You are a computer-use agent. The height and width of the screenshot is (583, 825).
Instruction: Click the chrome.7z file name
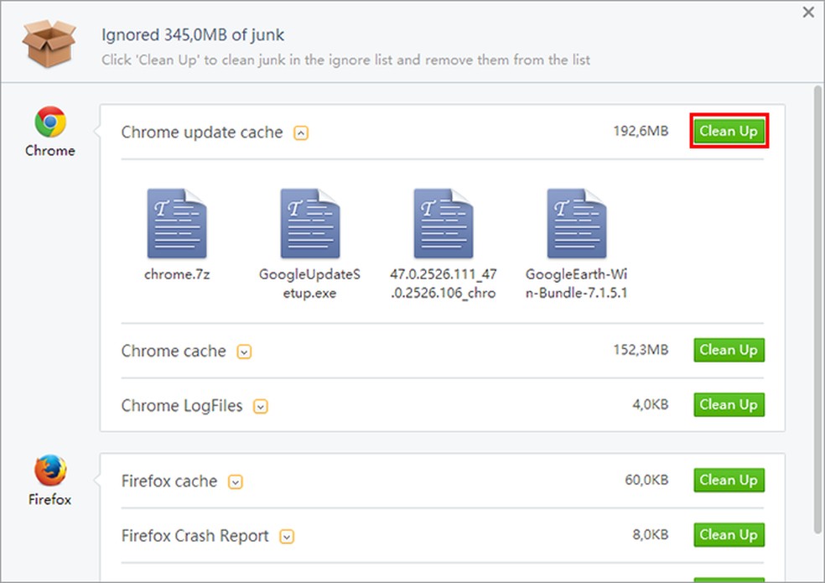(x=177, y=274)
